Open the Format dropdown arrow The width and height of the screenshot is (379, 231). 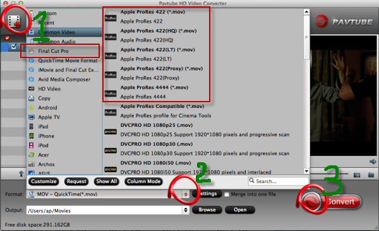coord(186,194)
